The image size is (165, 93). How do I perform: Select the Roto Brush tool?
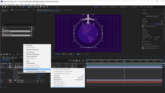(x=44, y=7)
